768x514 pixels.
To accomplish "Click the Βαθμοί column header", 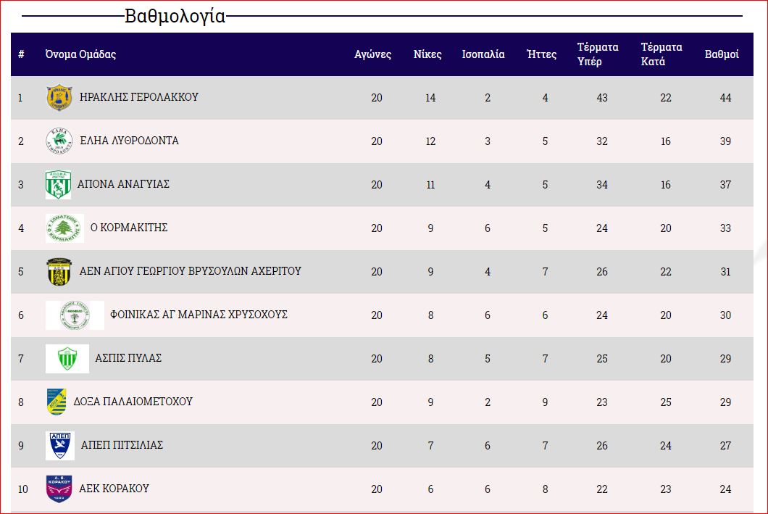I will [722, 54].
